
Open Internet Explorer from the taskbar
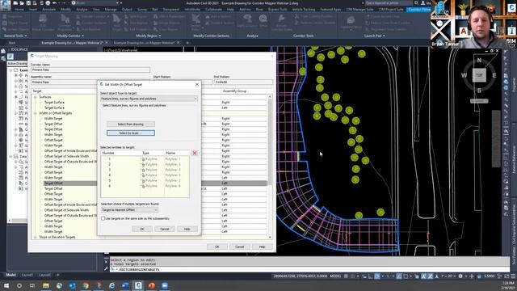(111, 285)
